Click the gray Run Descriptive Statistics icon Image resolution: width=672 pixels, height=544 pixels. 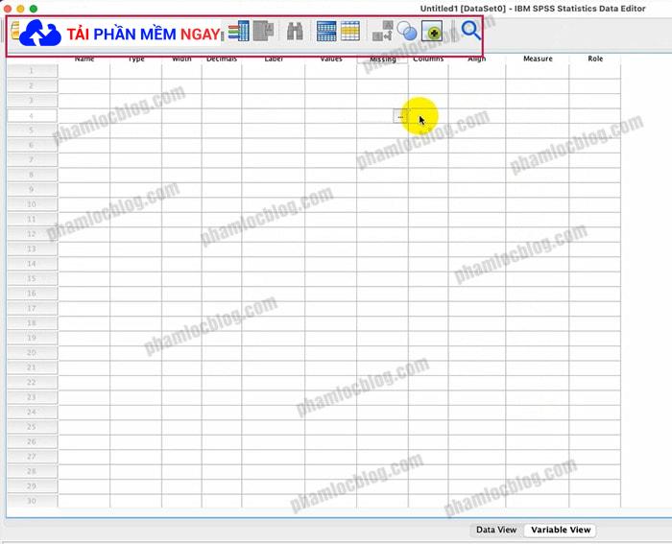coord(263,31)
